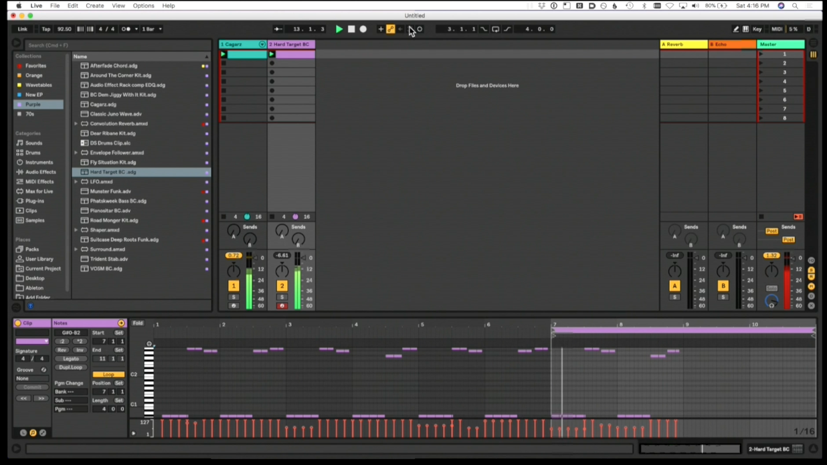Click the MIDI Arrangement Overdub plus button
The width and height of the screenshot is (827, 465).
pos(381,29)
